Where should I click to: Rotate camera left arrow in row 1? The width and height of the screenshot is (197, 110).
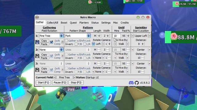[x=93, y=44]
